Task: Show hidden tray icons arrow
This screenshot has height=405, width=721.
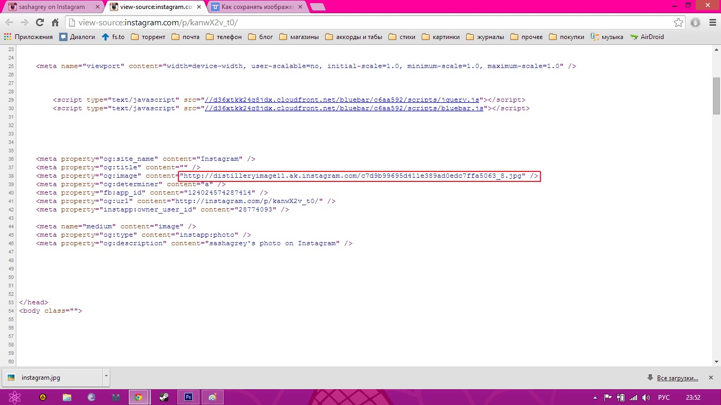Action: (x=595, y=397)
